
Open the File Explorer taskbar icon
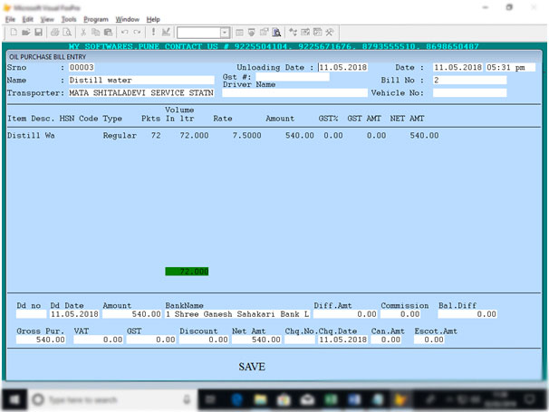pyautogui.click(x=261, y=399)
